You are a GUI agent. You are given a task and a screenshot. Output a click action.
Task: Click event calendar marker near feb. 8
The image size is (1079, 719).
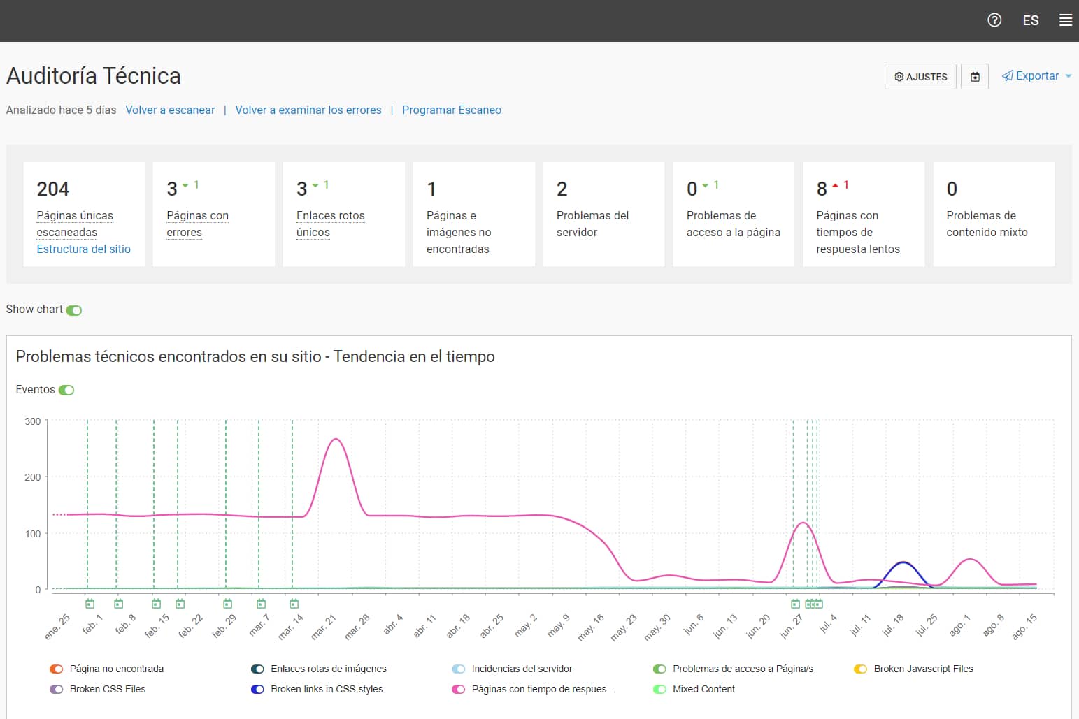click(118, 604)
